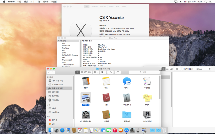Switch Finder to list view
The height and width of the screenshot is (134, 215).
[82, 72]
